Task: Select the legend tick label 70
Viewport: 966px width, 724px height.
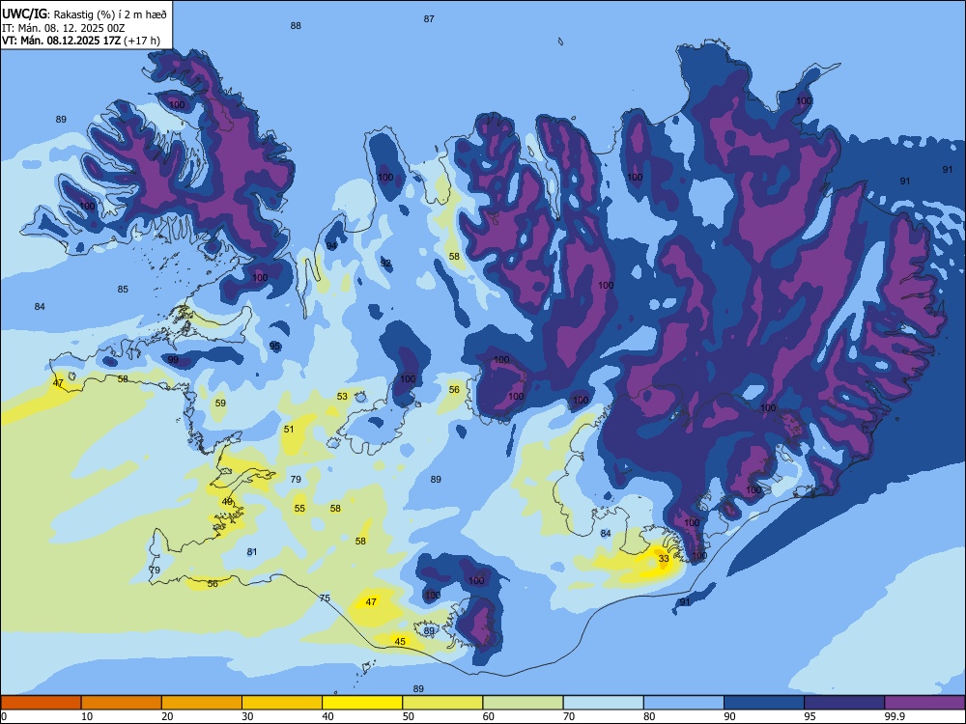Action: pos(569,716)
